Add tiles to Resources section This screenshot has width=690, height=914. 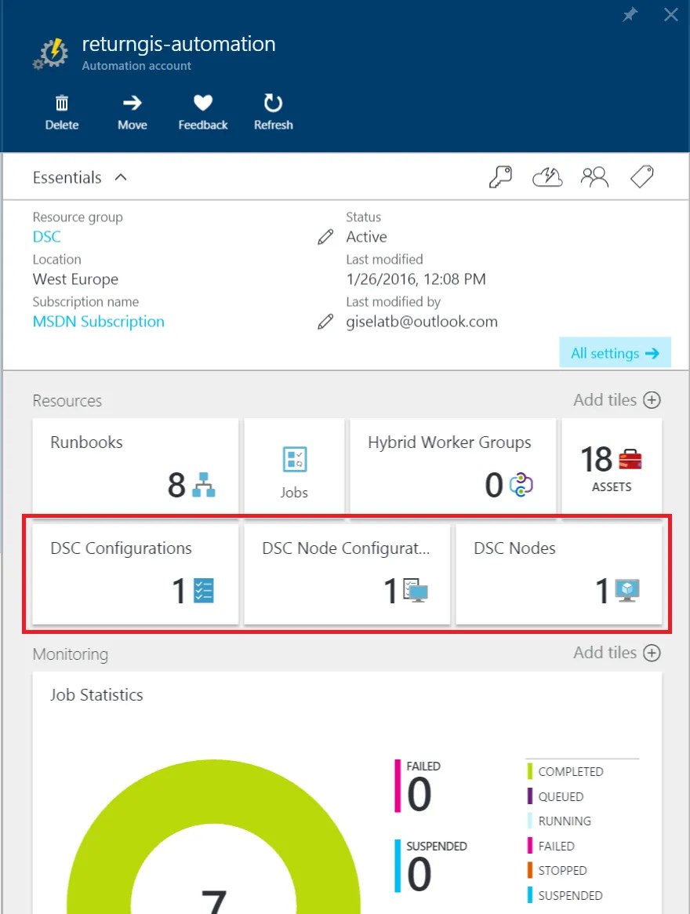pos(617,400)
